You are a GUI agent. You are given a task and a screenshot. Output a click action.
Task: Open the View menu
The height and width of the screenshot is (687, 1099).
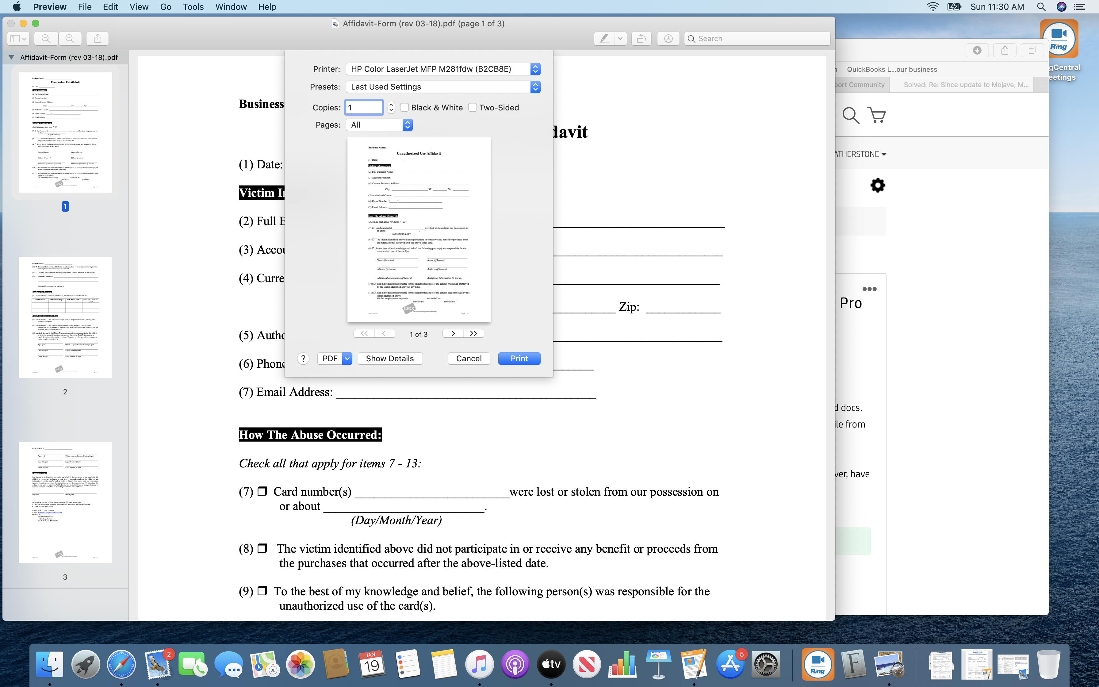tap(139, 7)
